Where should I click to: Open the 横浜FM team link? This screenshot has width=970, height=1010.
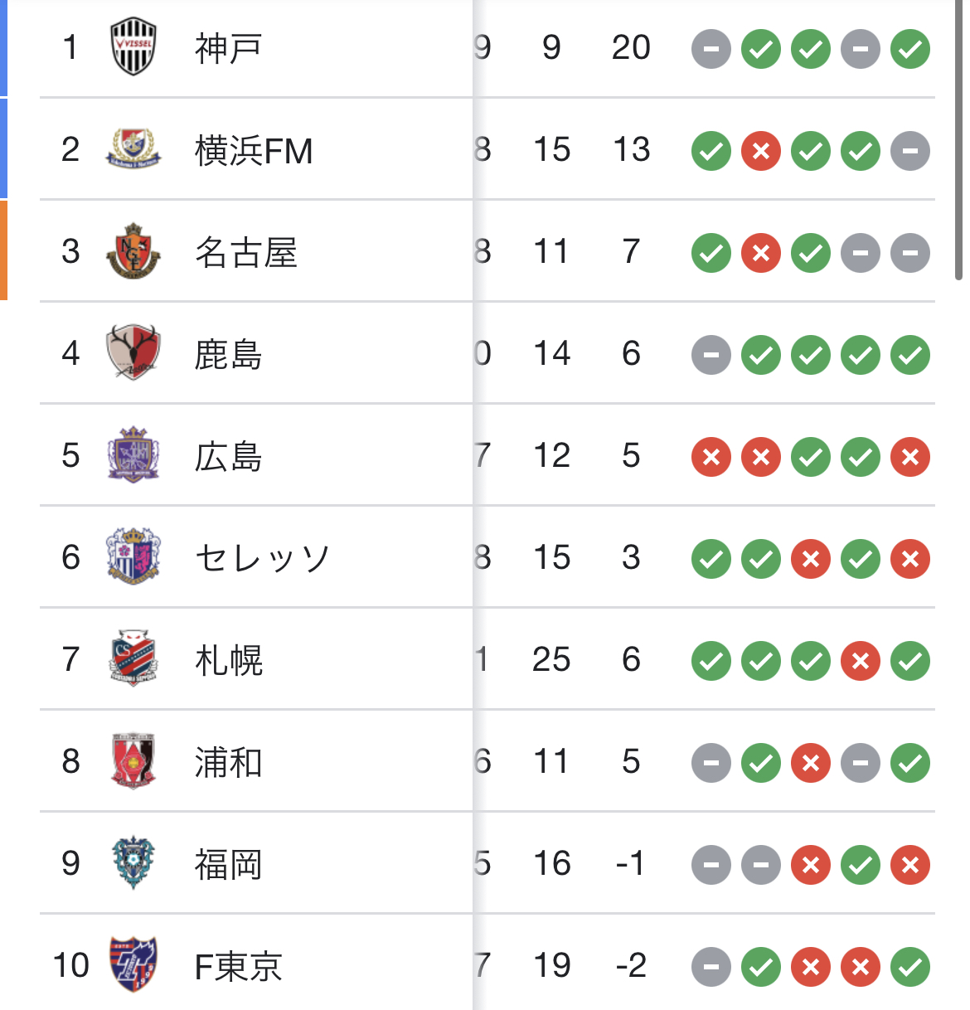pyautogui.click(x=254, y=151)
